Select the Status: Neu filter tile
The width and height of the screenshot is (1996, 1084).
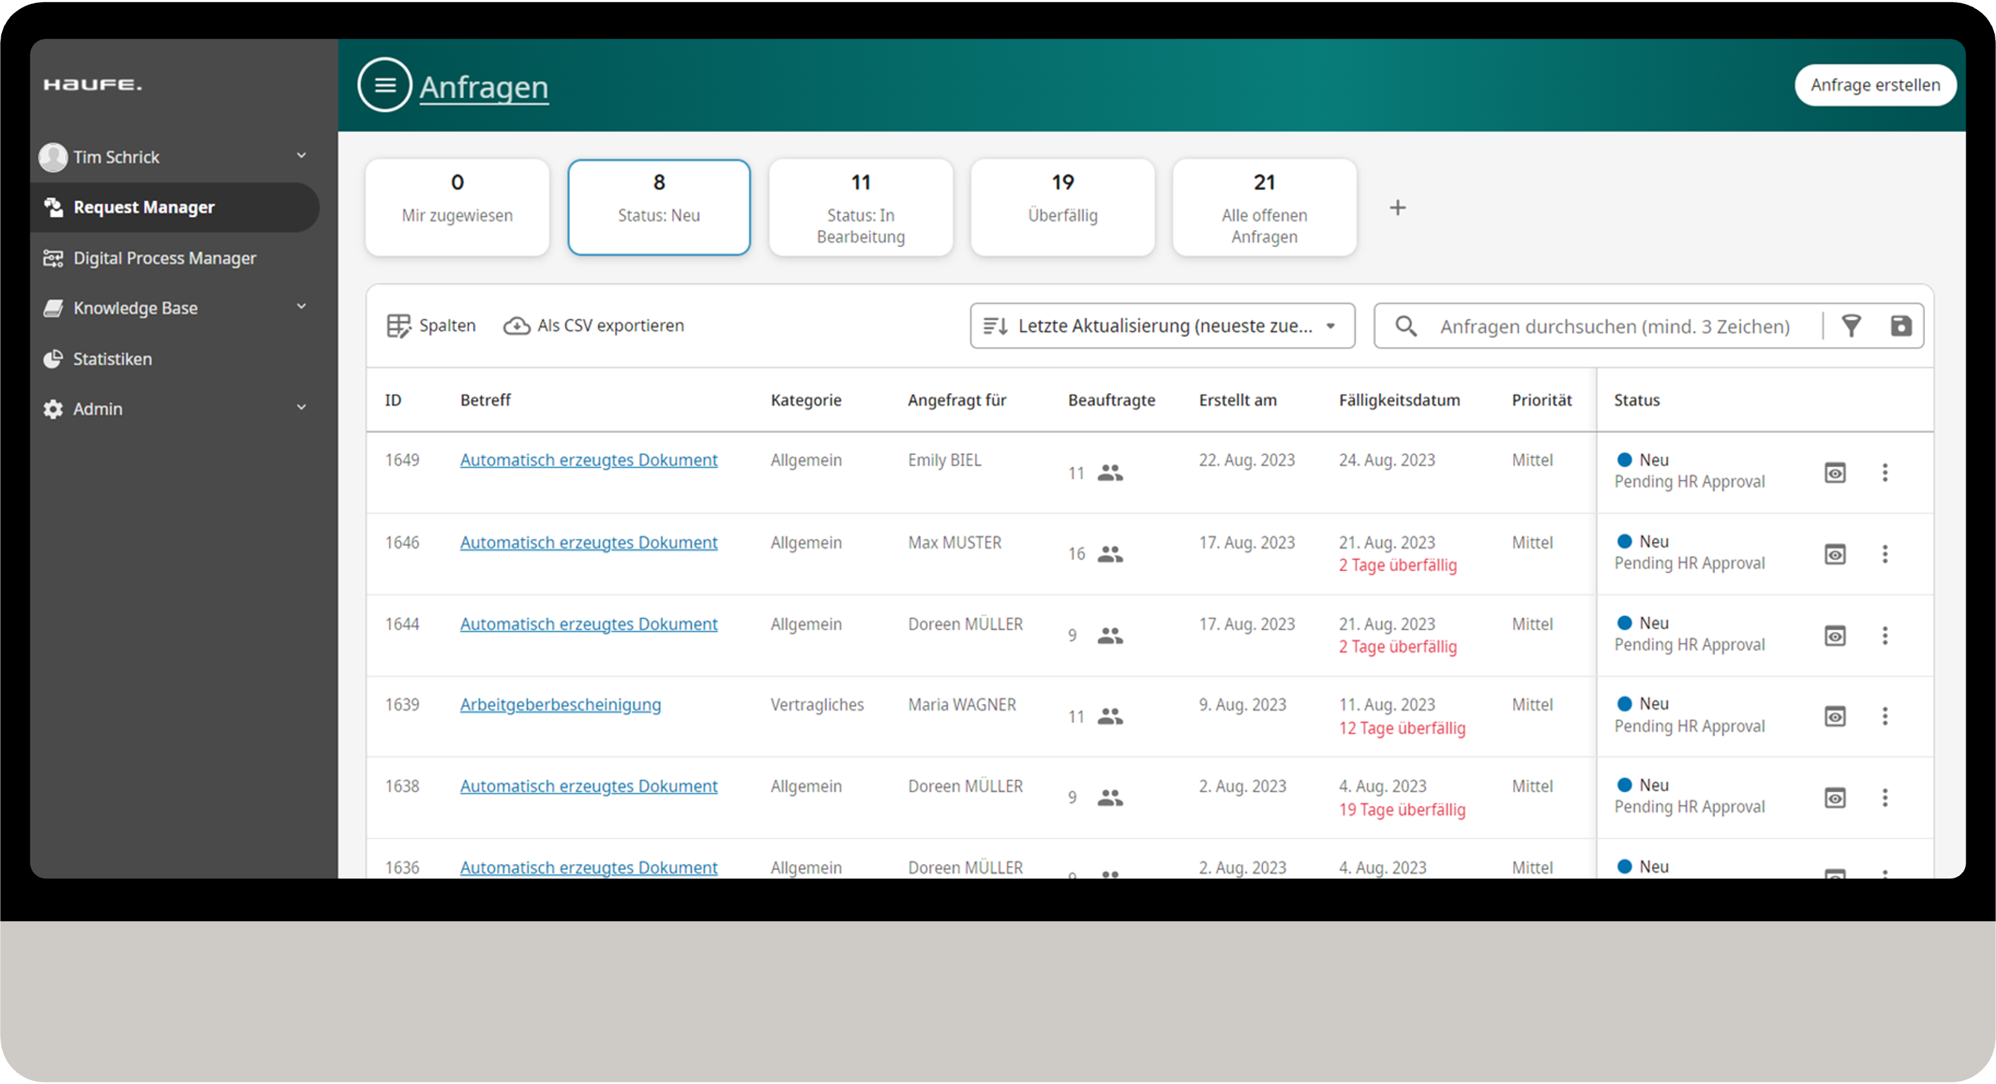658,207
